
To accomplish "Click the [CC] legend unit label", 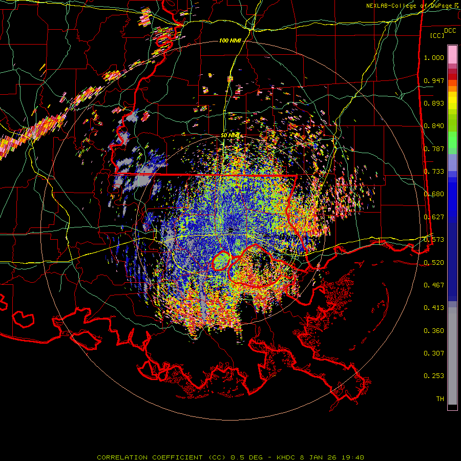I will tap(437, 35).
